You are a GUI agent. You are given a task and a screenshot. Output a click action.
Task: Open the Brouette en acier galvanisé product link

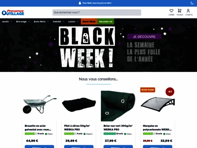pos(38,128)
